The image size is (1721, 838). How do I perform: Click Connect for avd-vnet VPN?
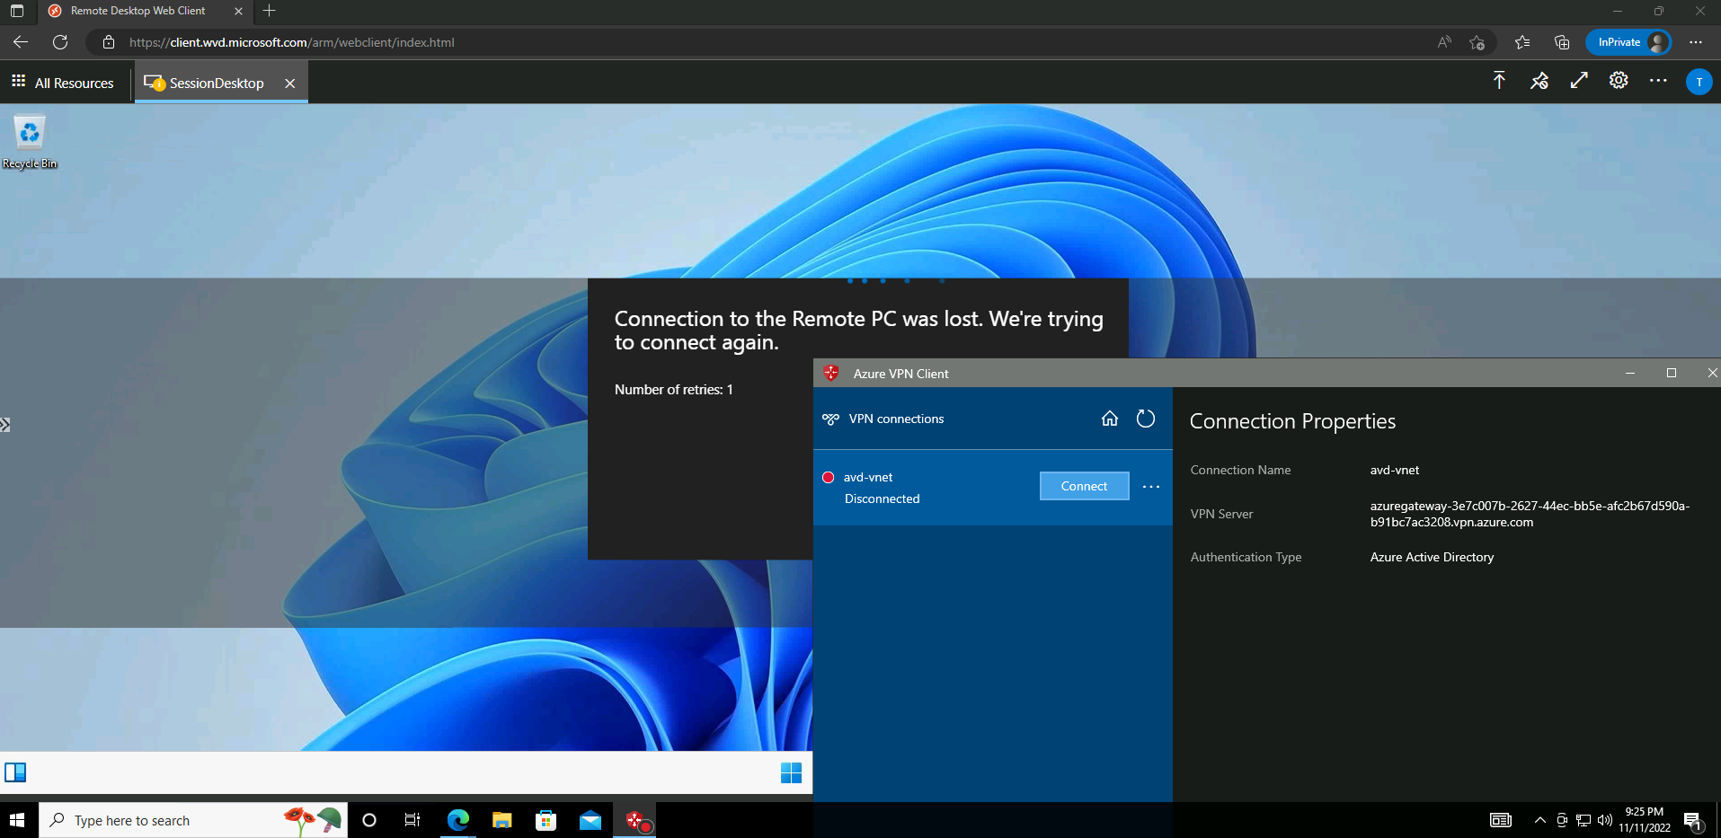[x=1084, y=486]
